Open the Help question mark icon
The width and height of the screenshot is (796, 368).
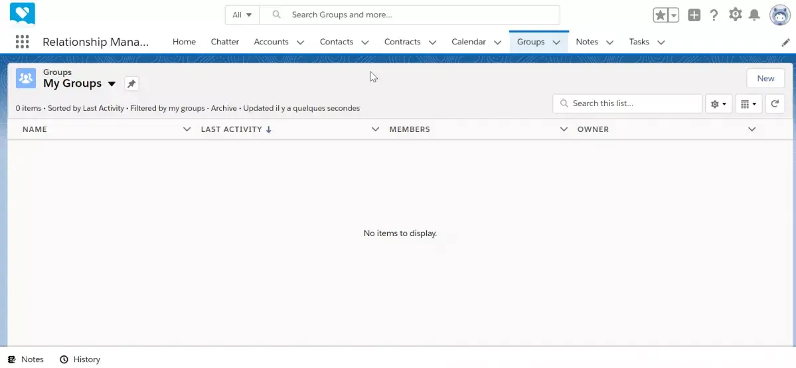[x=714, y=15]
